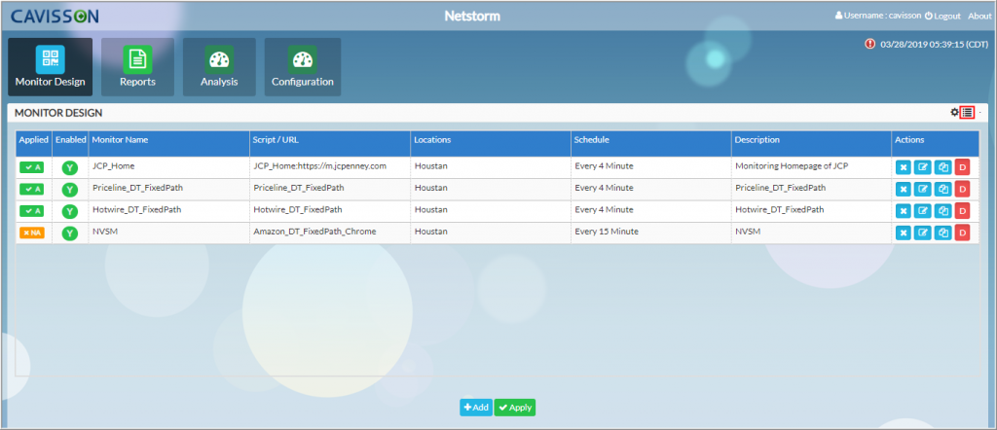Click the green Applied badge for Hotwire_DT_FixedPath
The width and height of the screenshot is (997, 430).
pos(32,211)
